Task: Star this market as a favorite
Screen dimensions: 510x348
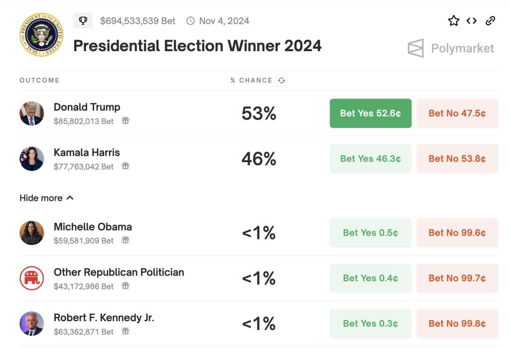Action: (453, 21)
